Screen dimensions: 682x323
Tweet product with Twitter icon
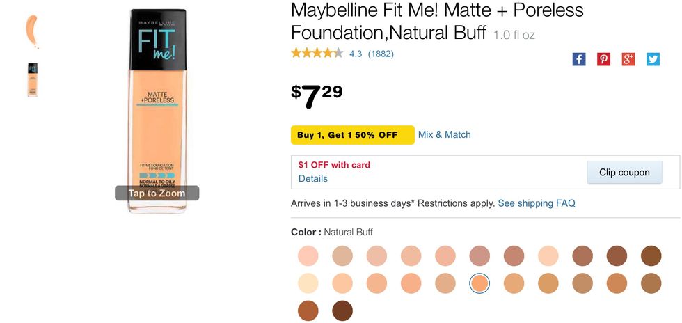point(653,59)
